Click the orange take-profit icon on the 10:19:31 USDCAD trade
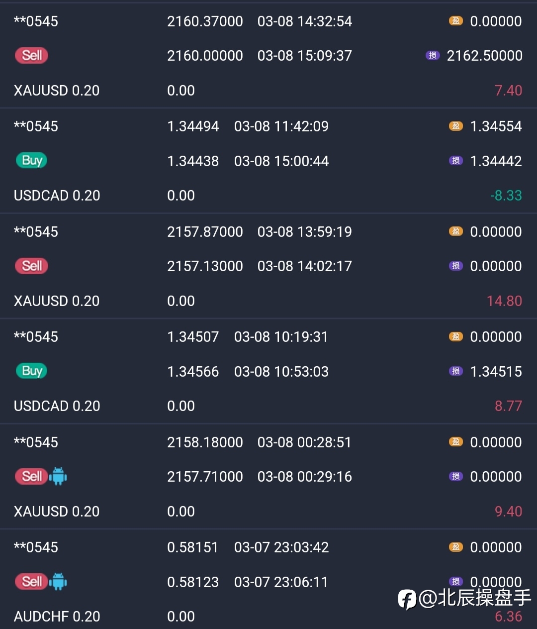The image size is (537, 629). point(455,337)
